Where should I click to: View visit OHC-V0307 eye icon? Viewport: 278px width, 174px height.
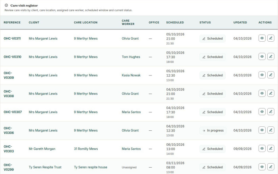(x=262, y=112)
